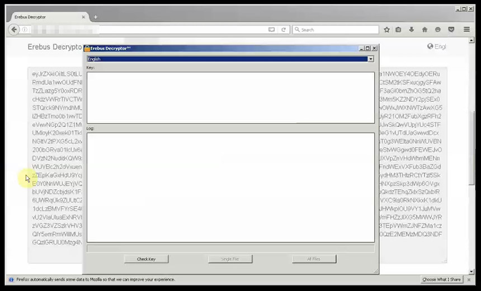
Task: Minimize the Firefox browser window
Action: click(x=458, y=9)
